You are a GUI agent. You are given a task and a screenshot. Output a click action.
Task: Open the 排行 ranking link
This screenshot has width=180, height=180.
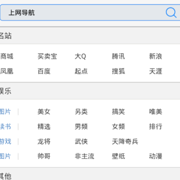[x=155, y=126]
